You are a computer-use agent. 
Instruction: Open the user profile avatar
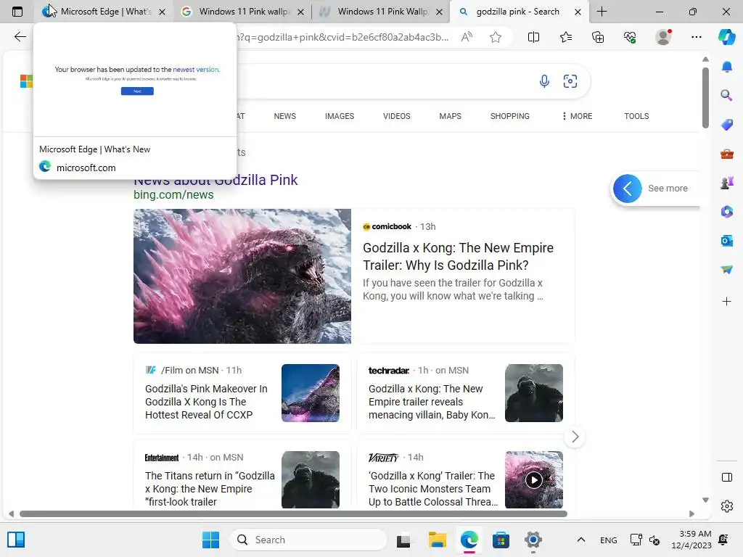point(663,36)
